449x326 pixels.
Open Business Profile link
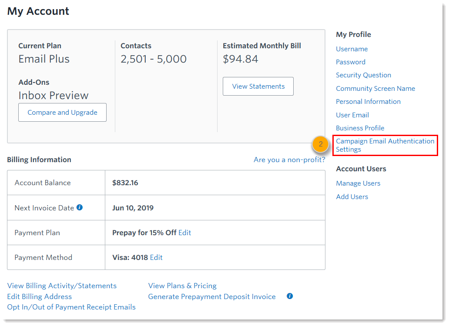(360, 128)
